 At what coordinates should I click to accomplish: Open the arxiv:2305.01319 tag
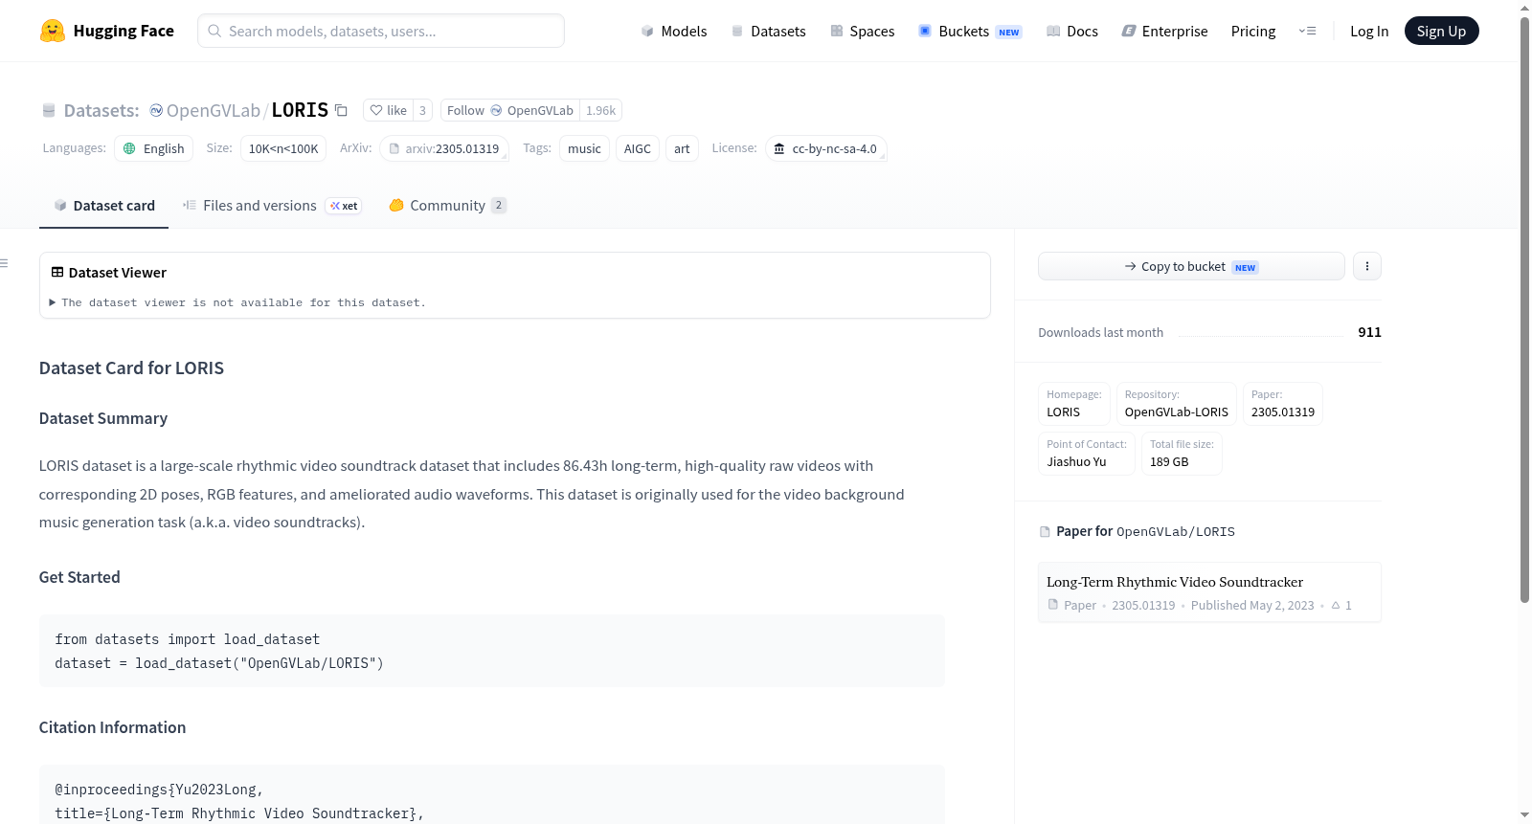coord(444,148)
